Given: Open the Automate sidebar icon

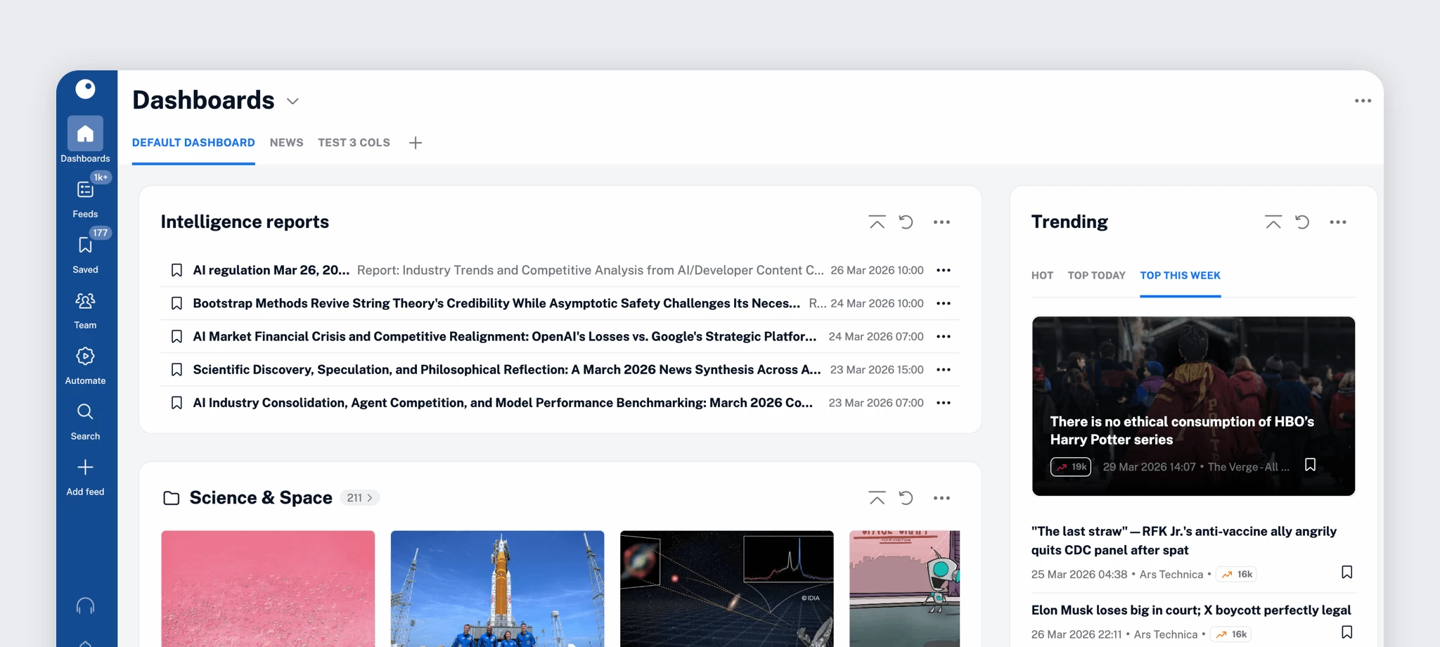Looking at the screenshot, I should tap(85, 357).
